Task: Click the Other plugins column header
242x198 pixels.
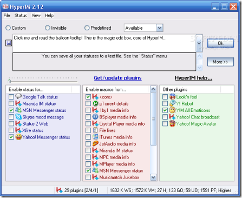Action: click(x=190, y=89)
